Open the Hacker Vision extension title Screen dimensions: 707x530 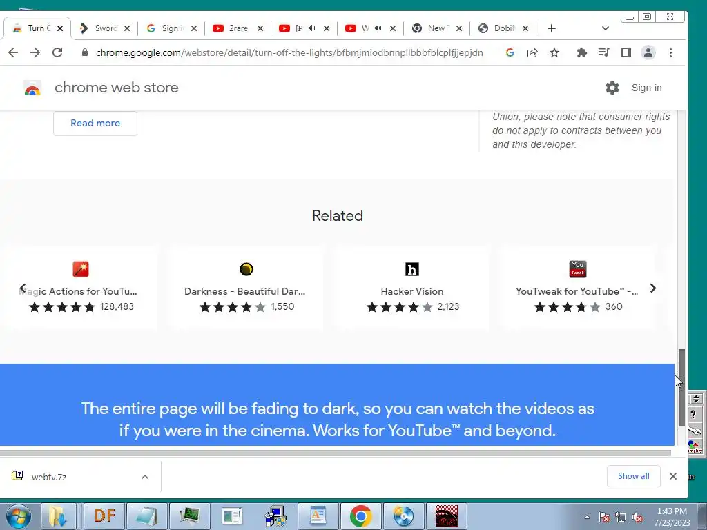pos(412,292)
